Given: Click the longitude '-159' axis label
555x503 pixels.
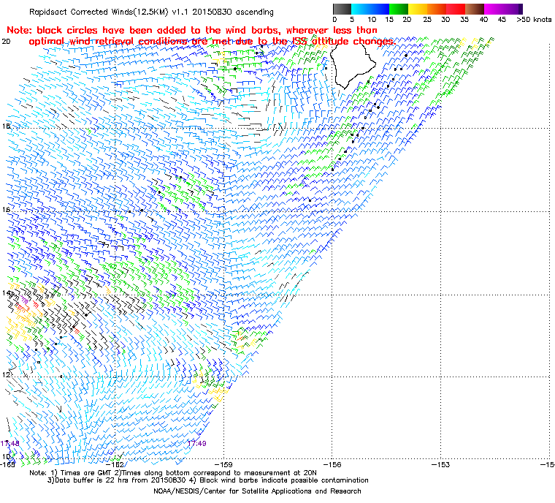Looking at the screenshot, I should (x=225, y=464).
